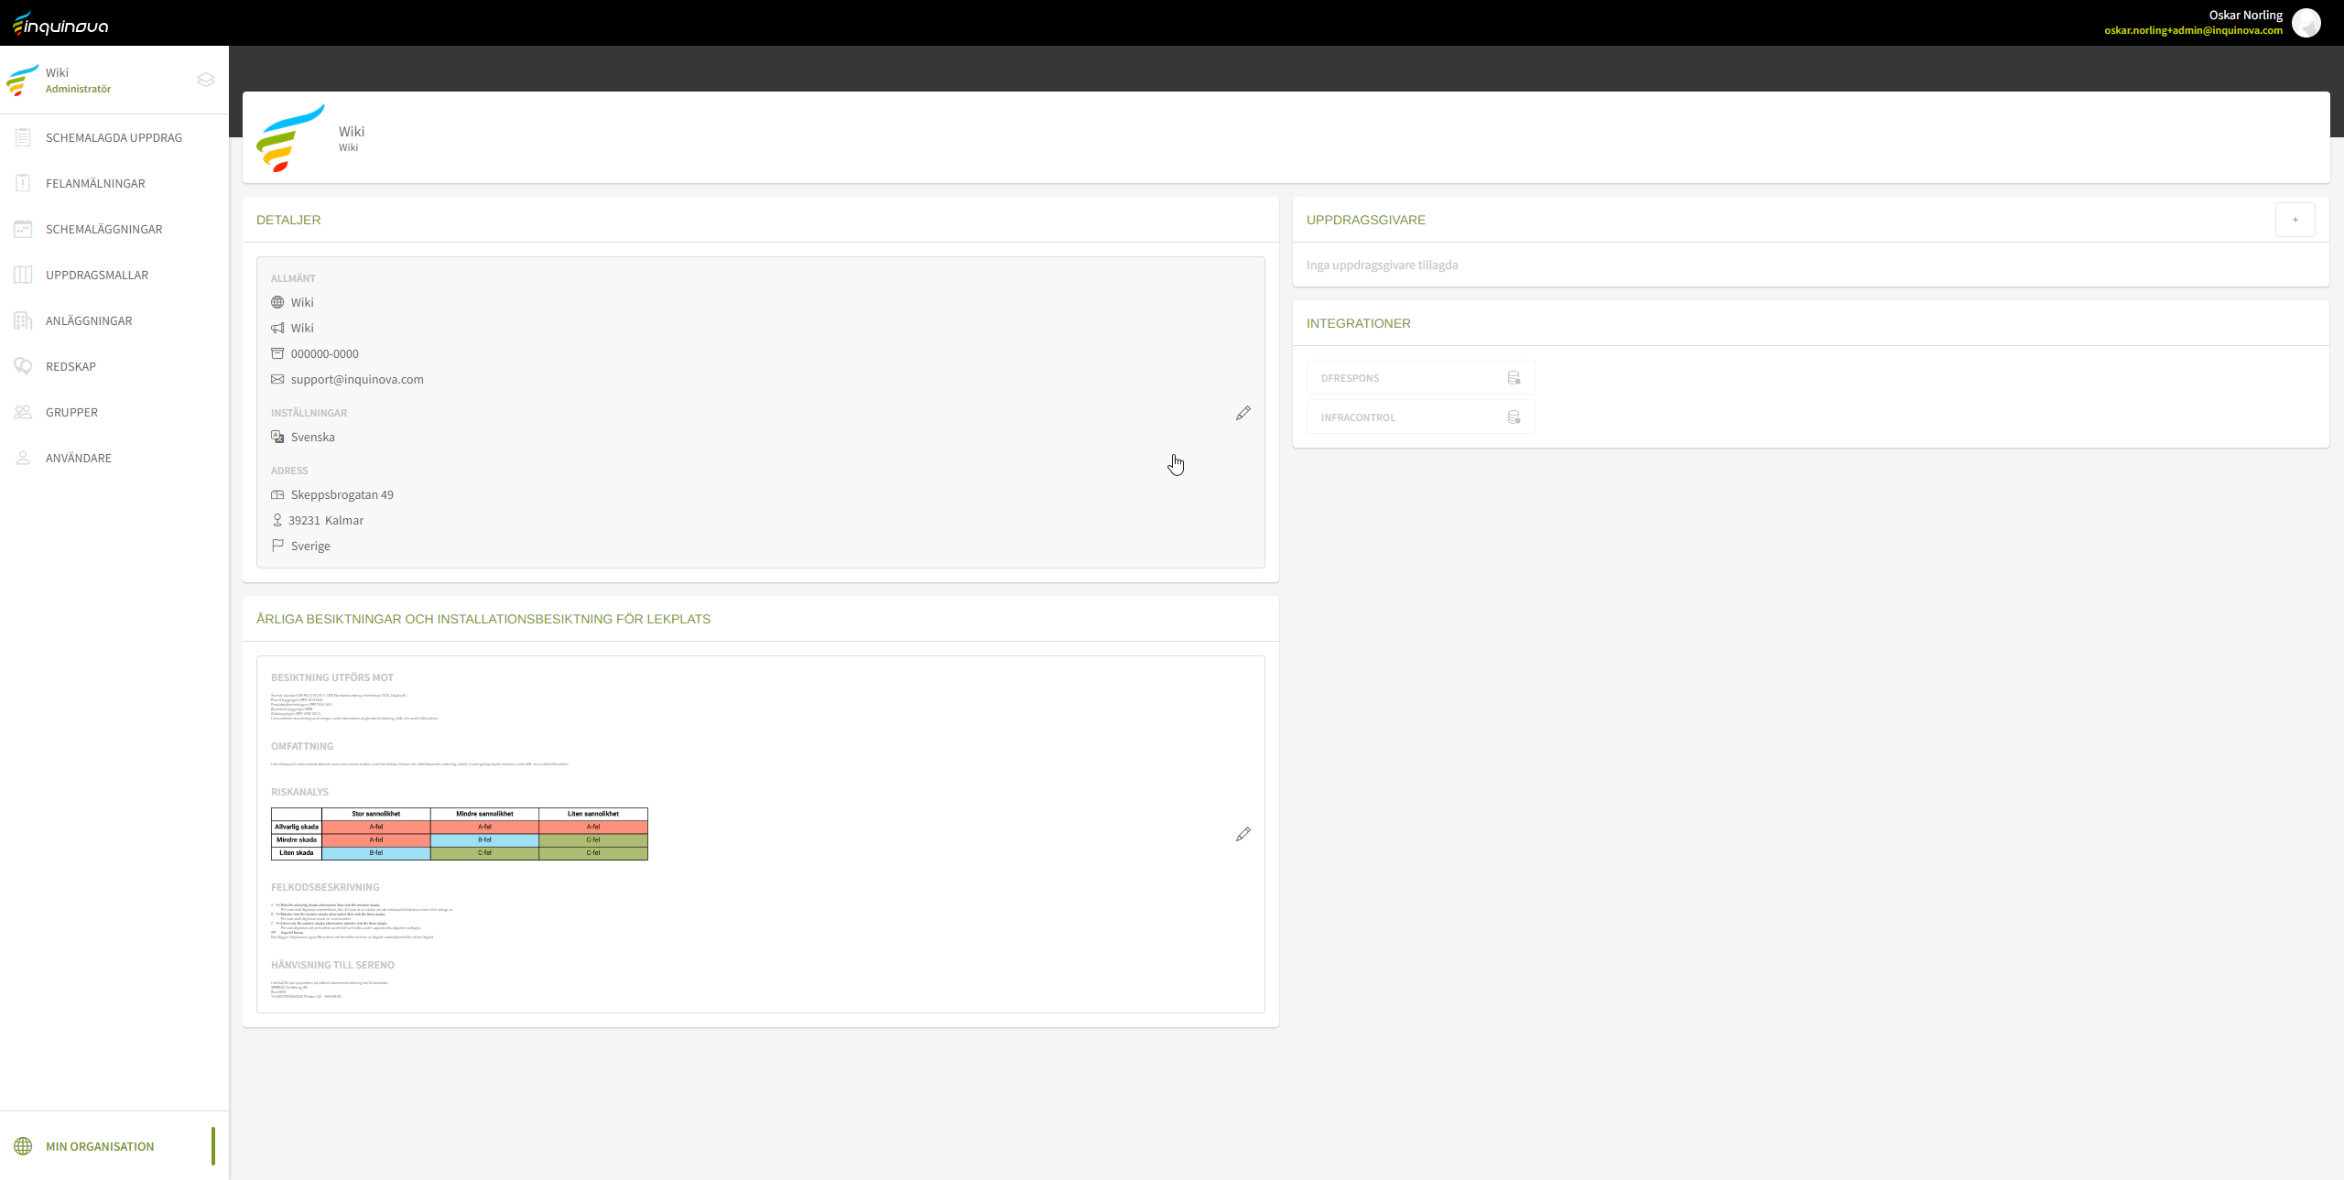This screenshot has width=2344, height=1180.
Task: Open Schemalagda uppdrag in the sidebar
Action: 114,137
